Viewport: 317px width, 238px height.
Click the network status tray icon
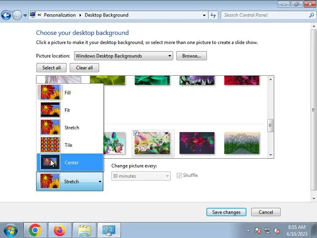tap(267, 230)
